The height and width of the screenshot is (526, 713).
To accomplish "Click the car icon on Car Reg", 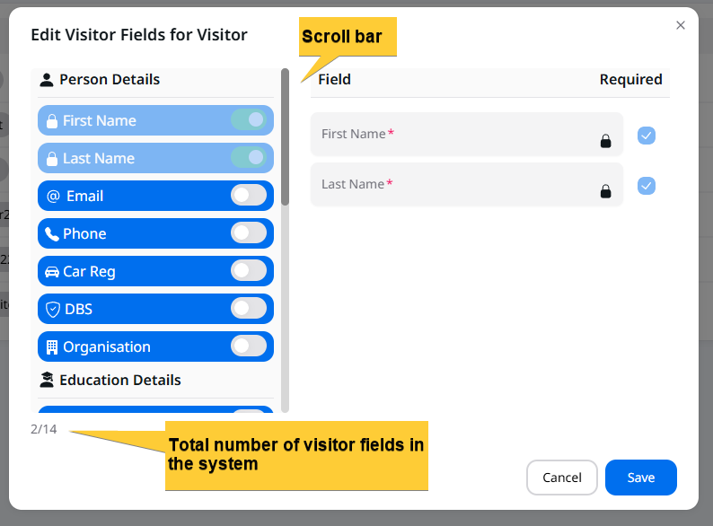I will coord(51,272).
